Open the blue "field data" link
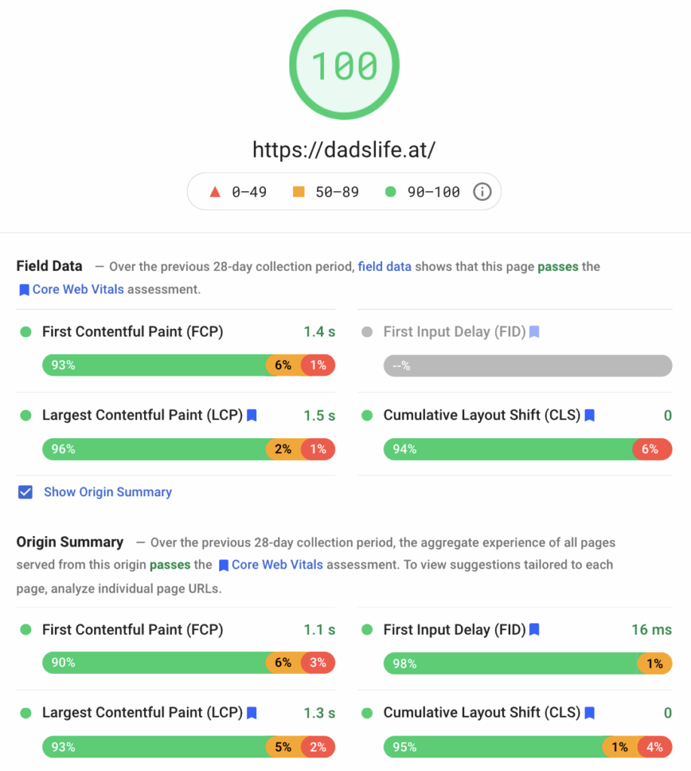The width and height of the screenshot is (691, 771). [x=384, y=267]
